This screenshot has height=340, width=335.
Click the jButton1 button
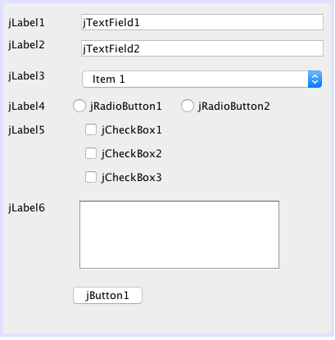coord(107,295)
